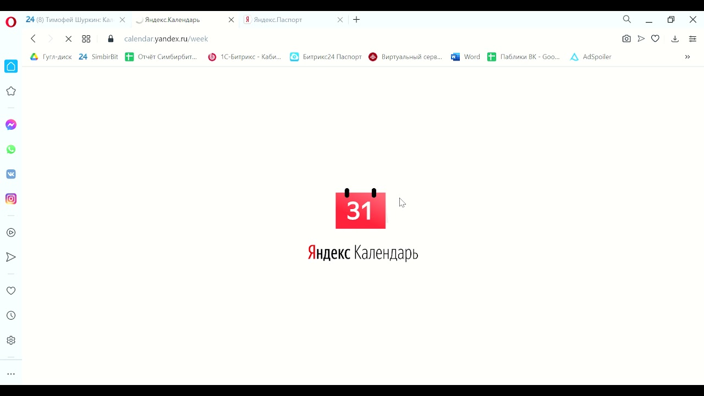Open the home icon in Opera sidebar
704x396 pixels.
tap(11, 67)
